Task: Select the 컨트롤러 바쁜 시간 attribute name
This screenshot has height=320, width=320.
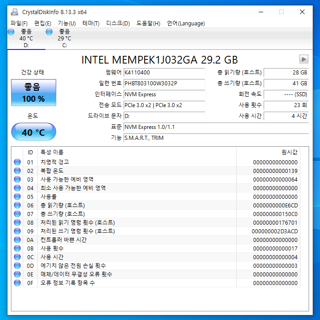Action: (64, 240)
